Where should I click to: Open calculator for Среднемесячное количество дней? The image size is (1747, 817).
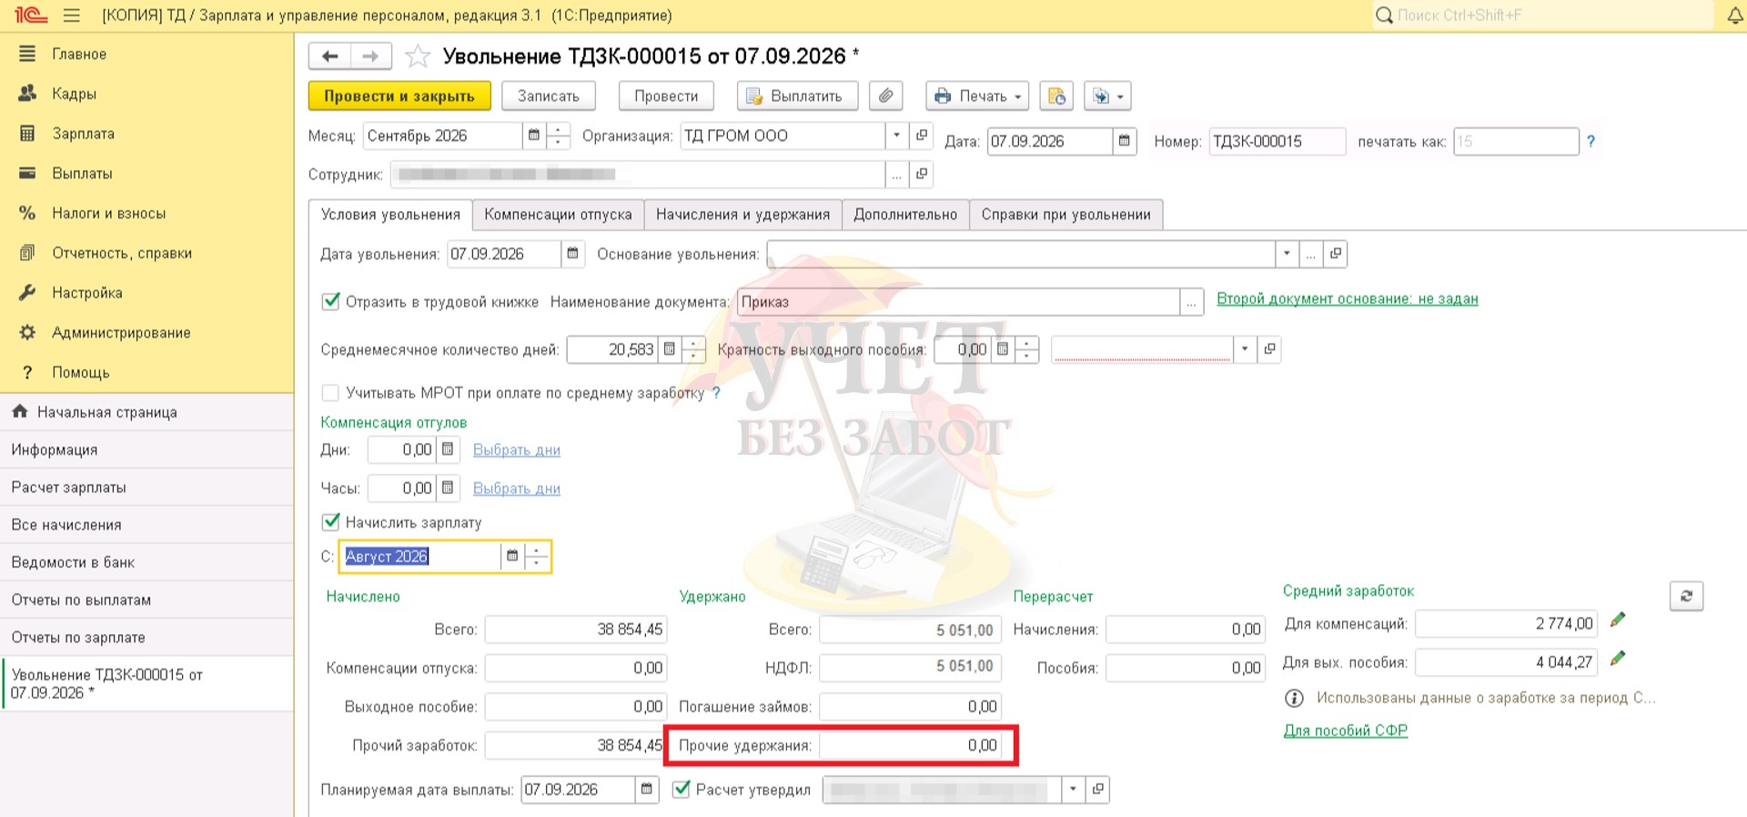pos(670,349)
